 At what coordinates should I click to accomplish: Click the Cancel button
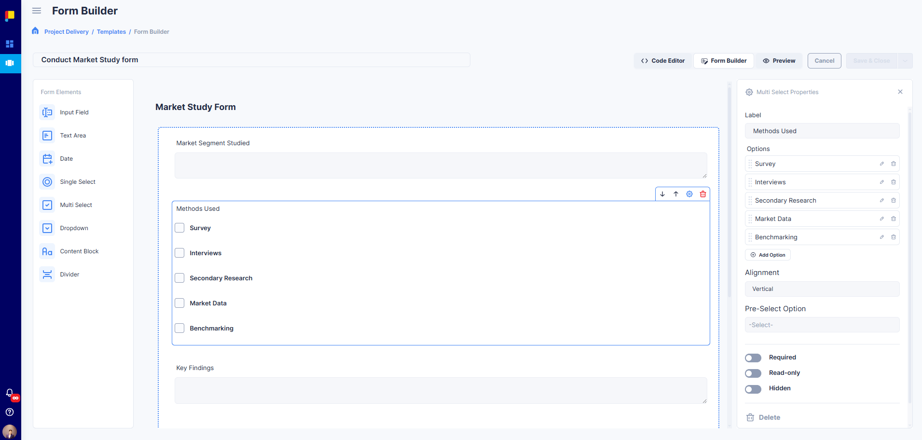coord(824,61)
